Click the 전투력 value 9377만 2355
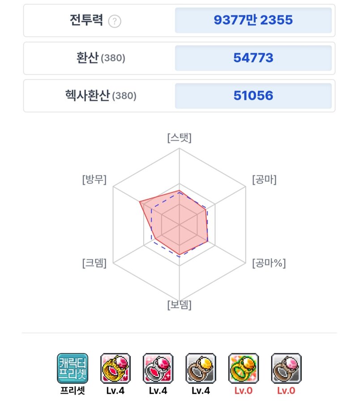Viewport: 358px width, 401px height. 253,20
